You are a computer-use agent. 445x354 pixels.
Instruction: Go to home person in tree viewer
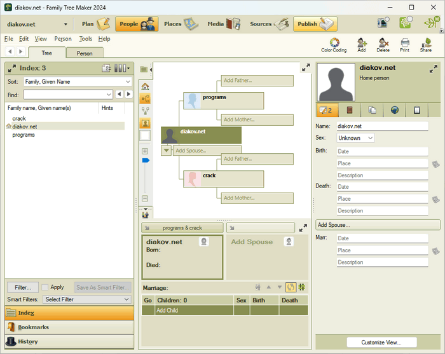tap(145, 86)
